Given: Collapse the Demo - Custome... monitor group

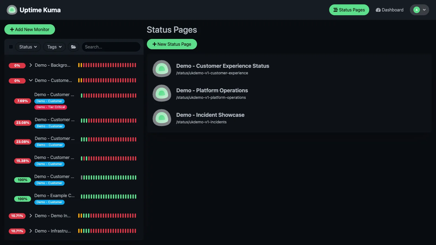Looking at the screenshot, I should coord(31,80).
